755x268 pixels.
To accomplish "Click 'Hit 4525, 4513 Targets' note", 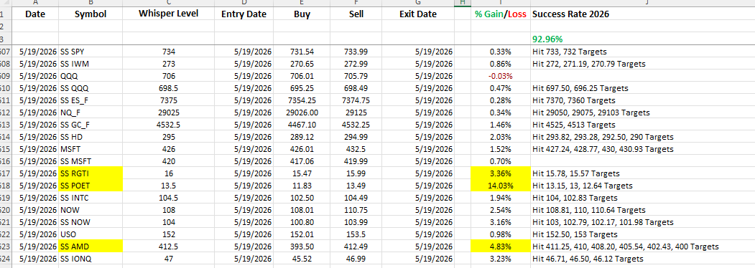I will (x=574, y=125).
